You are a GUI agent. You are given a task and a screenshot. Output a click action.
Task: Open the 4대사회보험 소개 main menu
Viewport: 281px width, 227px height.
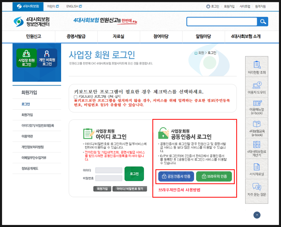[x=246, y=37]
